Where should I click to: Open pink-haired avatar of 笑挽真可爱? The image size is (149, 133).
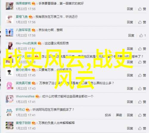[x=10, y=86]
